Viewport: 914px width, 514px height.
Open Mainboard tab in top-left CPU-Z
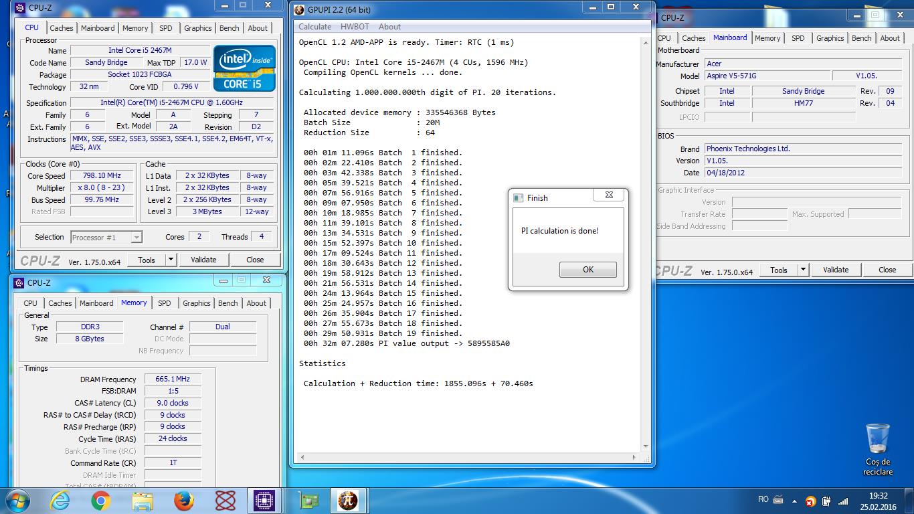[x=98, y=28]
